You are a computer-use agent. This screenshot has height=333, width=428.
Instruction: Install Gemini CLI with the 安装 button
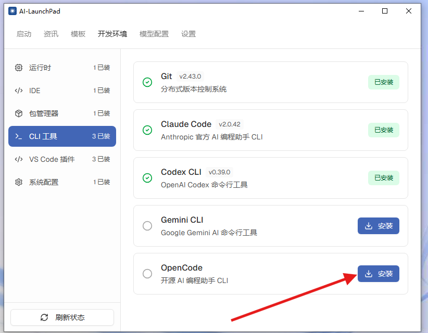point(379,226)
